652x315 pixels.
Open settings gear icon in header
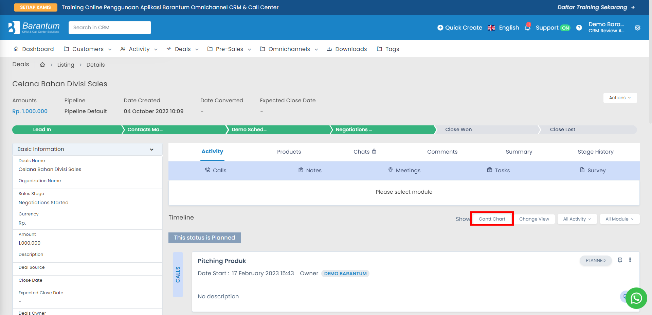tap(637, 28)
